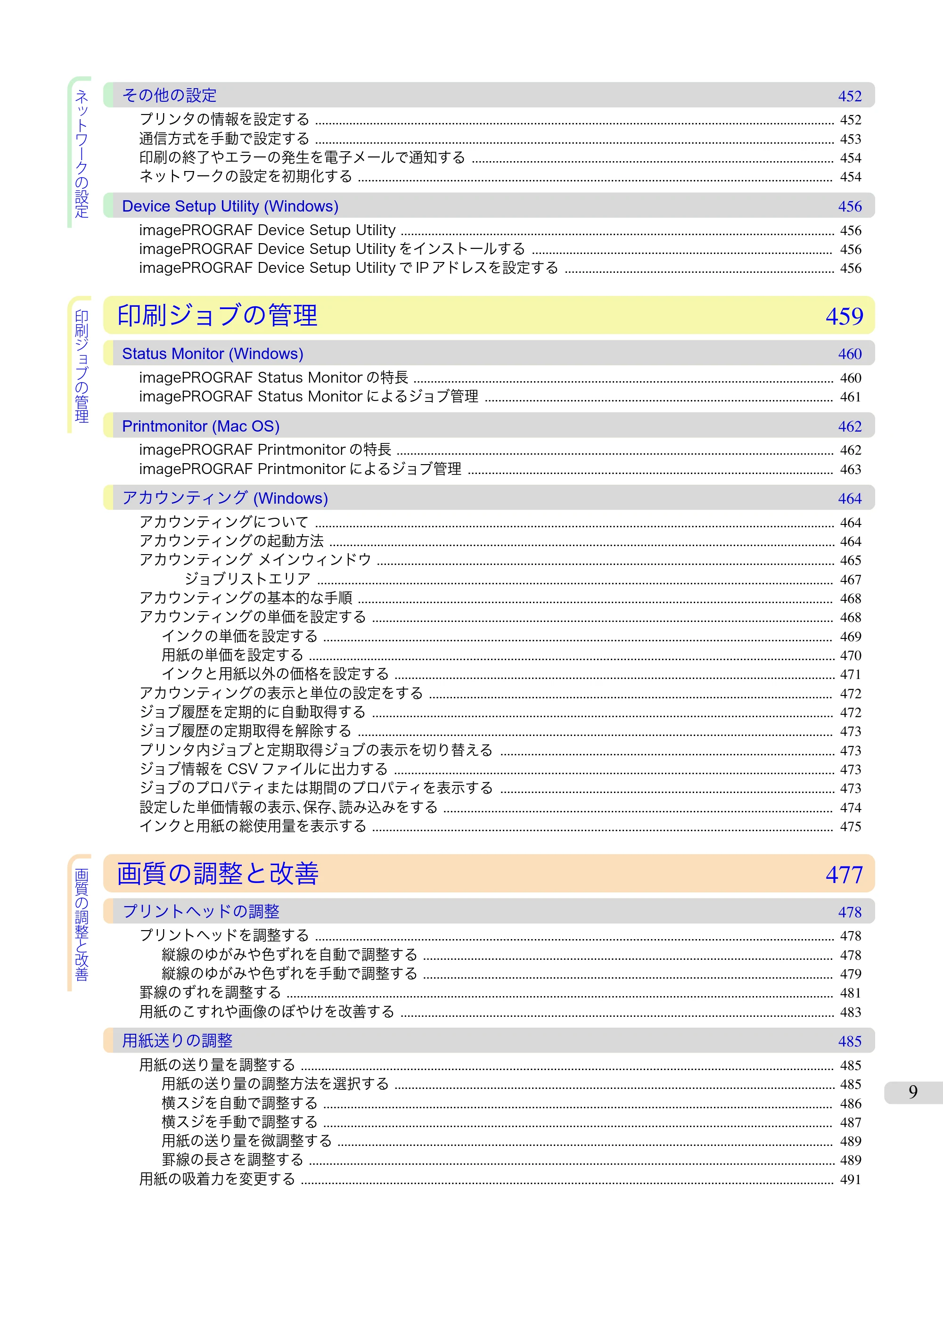Select the ネットワークの設定 side tab
The height and width of the screenshot is (1333, 943).
point(80,153)
